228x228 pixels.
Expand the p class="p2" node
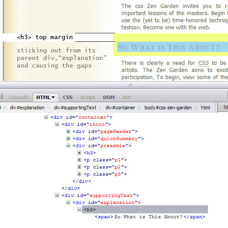click(x=79, y=167)
